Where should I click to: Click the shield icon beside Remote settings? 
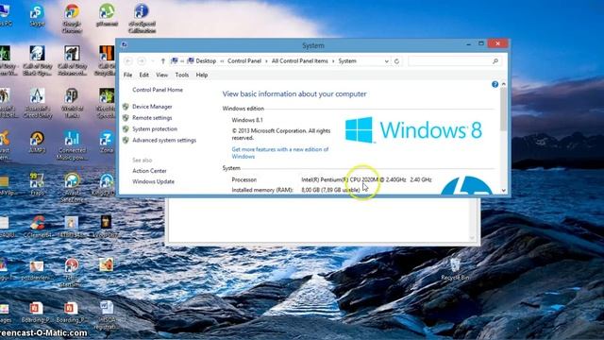(x=126, y=117)
